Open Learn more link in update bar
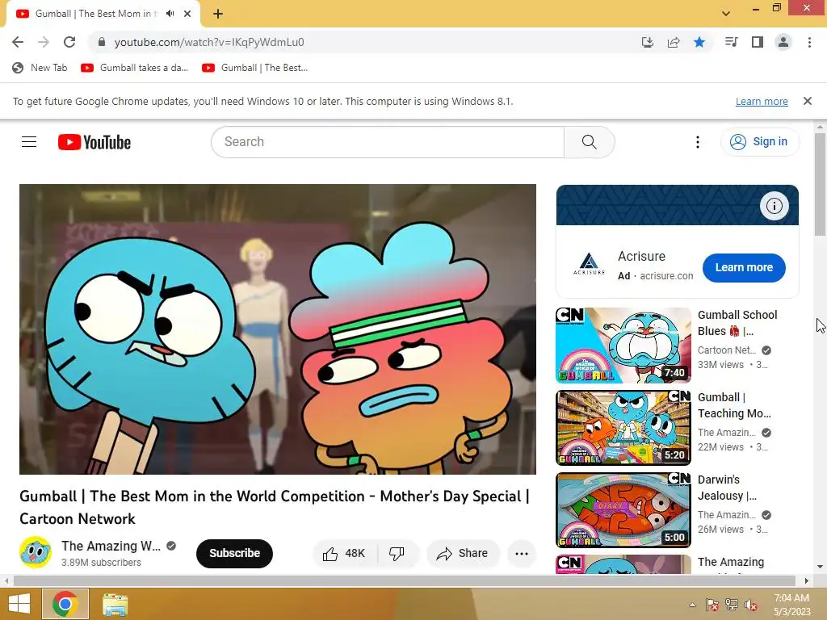827x620 pixels. coord(762,101)
